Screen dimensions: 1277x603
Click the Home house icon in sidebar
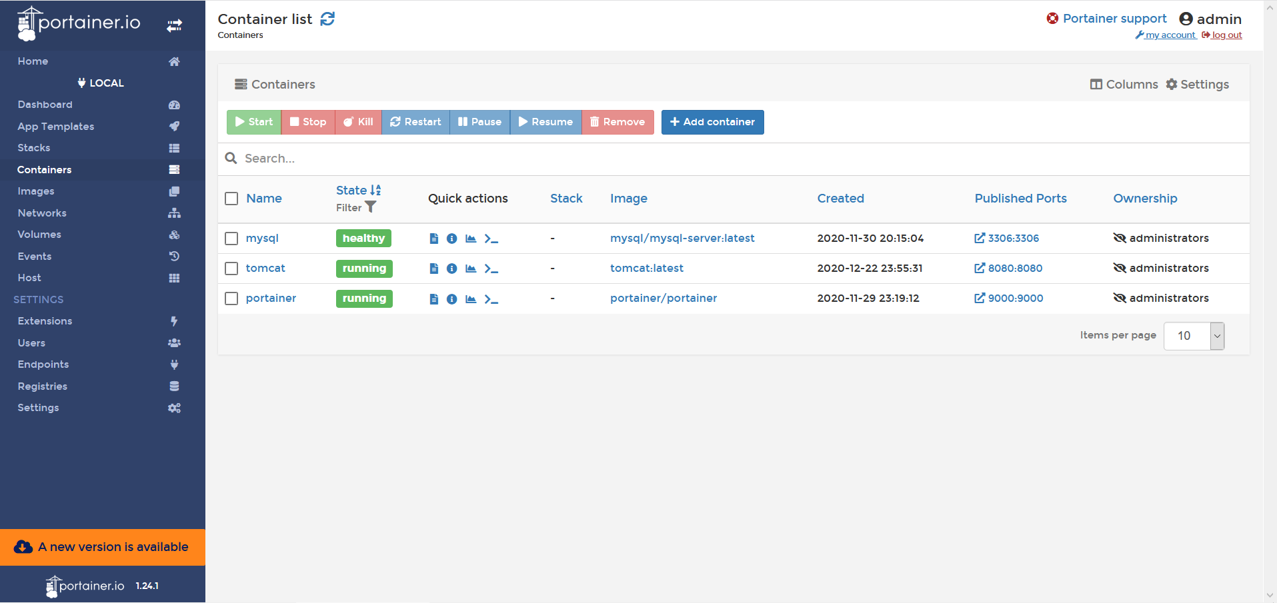pos(174,61)
